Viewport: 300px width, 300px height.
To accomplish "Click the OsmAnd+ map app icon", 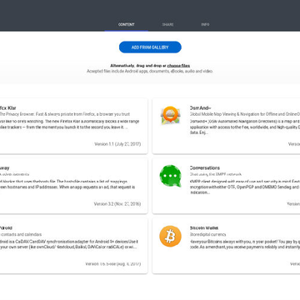I will point(170,115).
